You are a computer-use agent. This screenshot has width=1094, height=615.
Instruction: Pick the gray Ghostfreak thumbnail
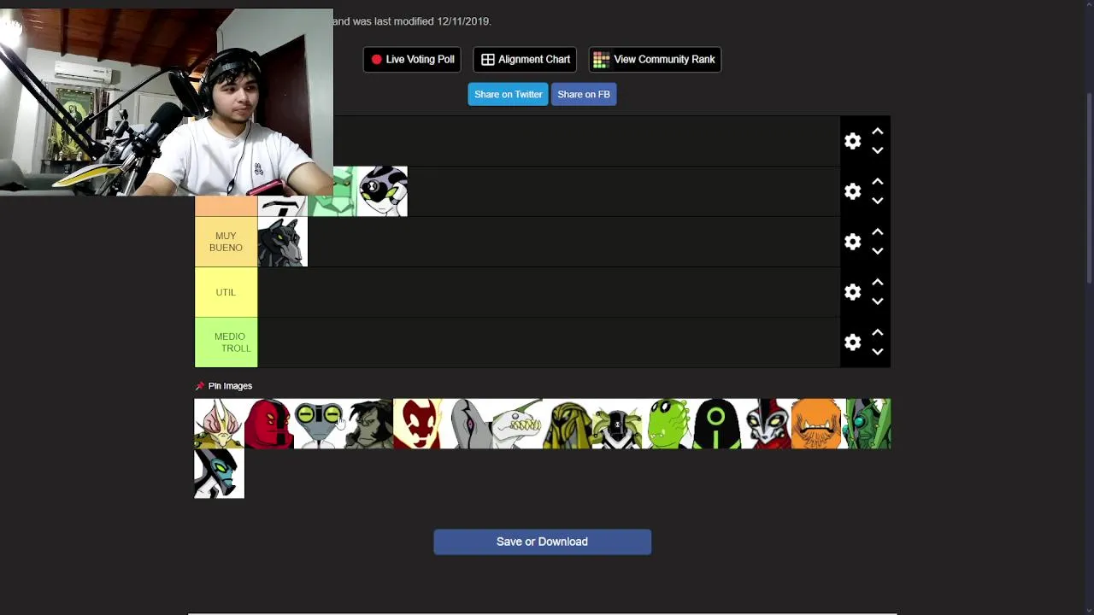(x=468, y=424)
